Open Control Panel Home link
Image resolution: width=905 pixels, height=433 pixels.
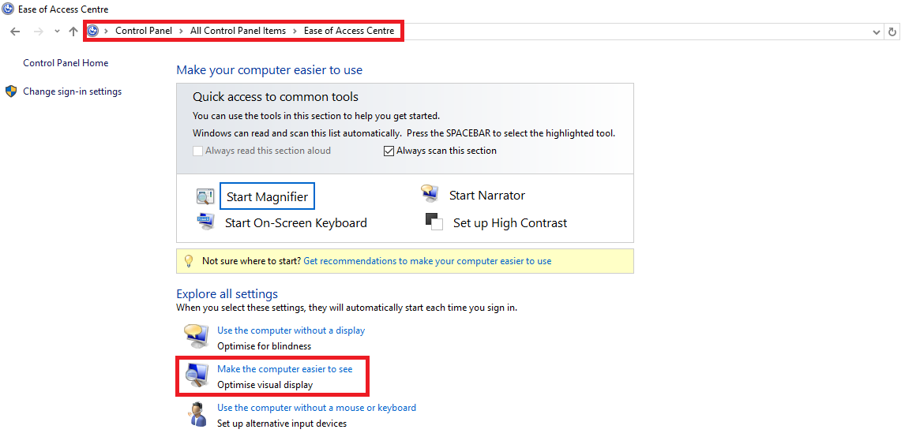tap(66, 63)
